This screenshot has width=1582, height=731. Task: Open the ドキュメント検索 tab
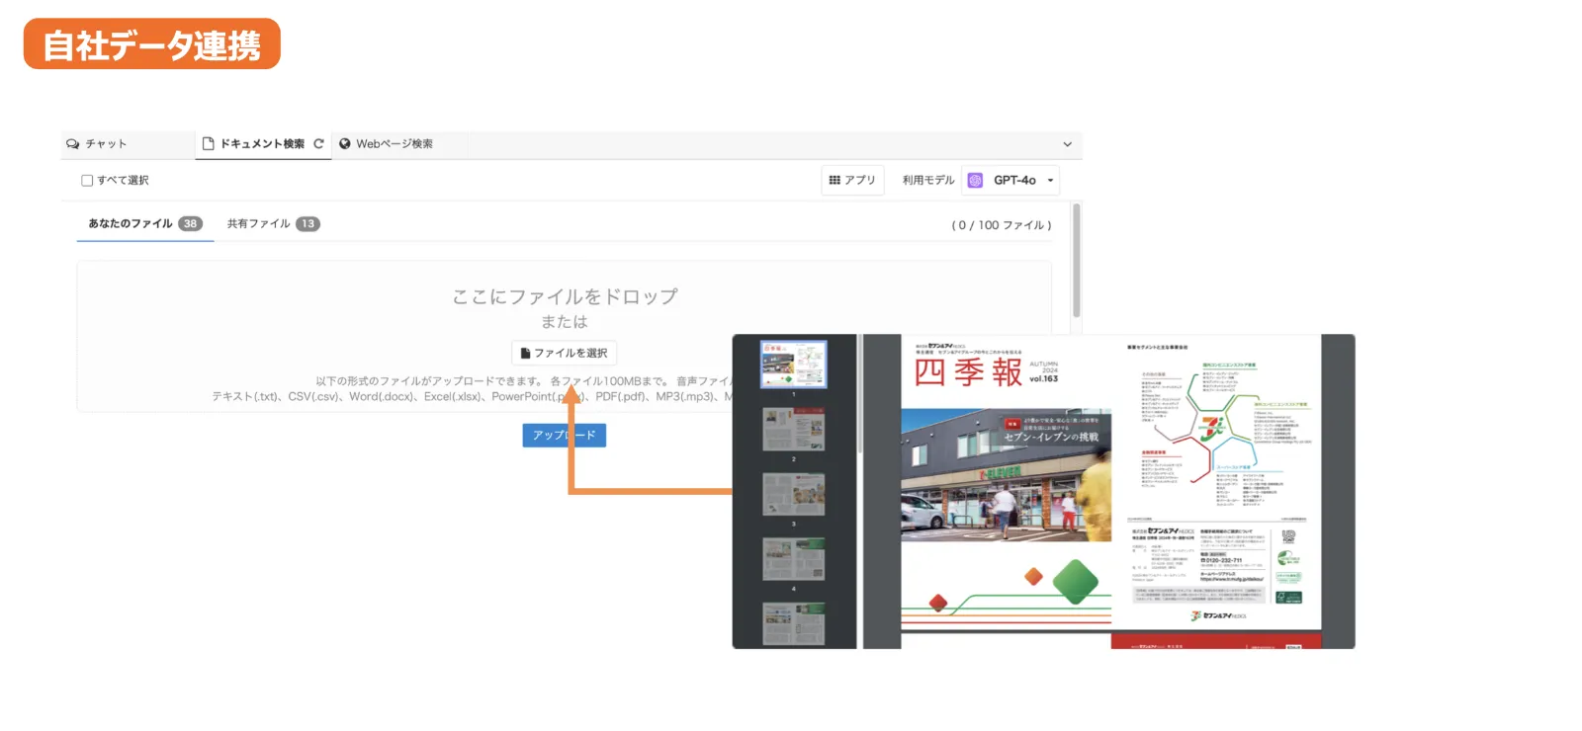coord(262,144)
